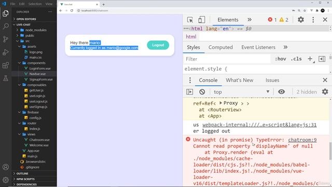
Task: Toggle the computed styles sidebar pane
Action: click(322, 59)
